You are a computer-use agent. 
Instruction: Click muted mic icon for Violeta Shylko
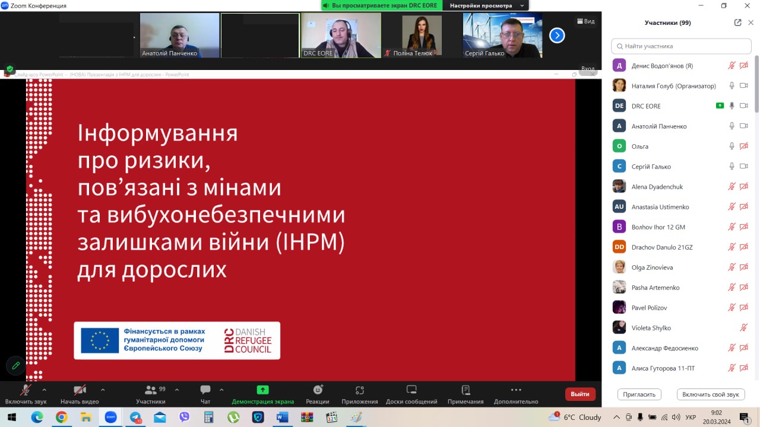click(x=743, y=328)
